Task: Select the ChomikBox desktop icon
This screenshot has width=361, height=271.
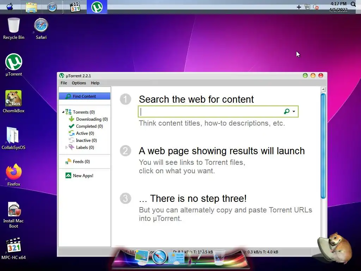Action: click(x=14, y=102)
